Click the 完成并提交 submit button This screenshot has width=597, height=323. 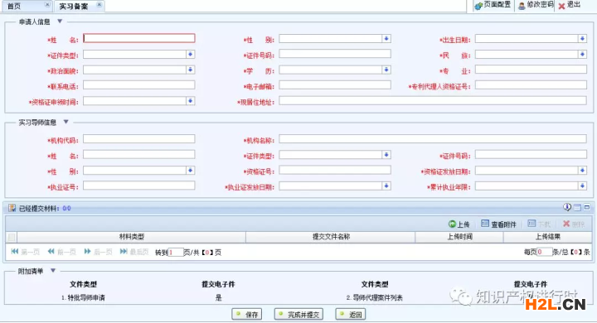298,314
